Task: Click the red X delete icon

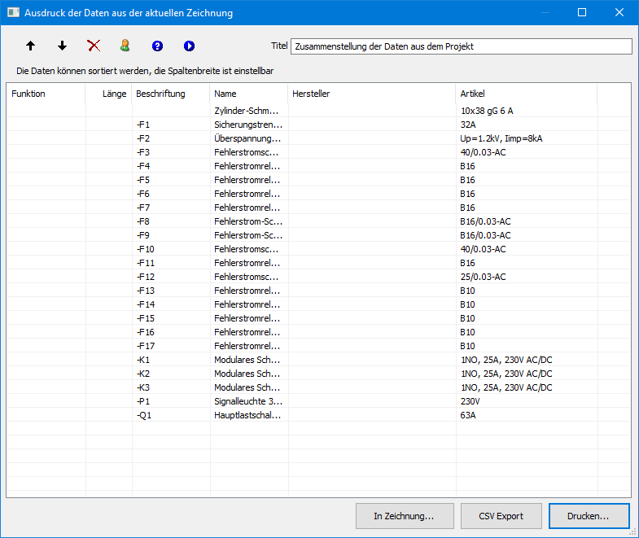Action: click(x=94, y=46)
